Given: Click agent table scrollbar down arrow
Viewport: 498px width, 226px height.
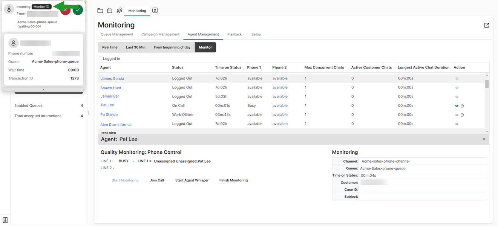Looking at the screenshot, I should click(487, 131).
